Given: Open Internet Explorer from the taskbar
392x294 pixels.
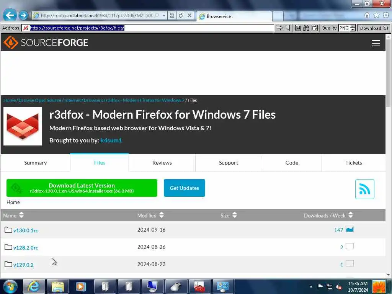Looking at the screenshot, I should point(34,286).
